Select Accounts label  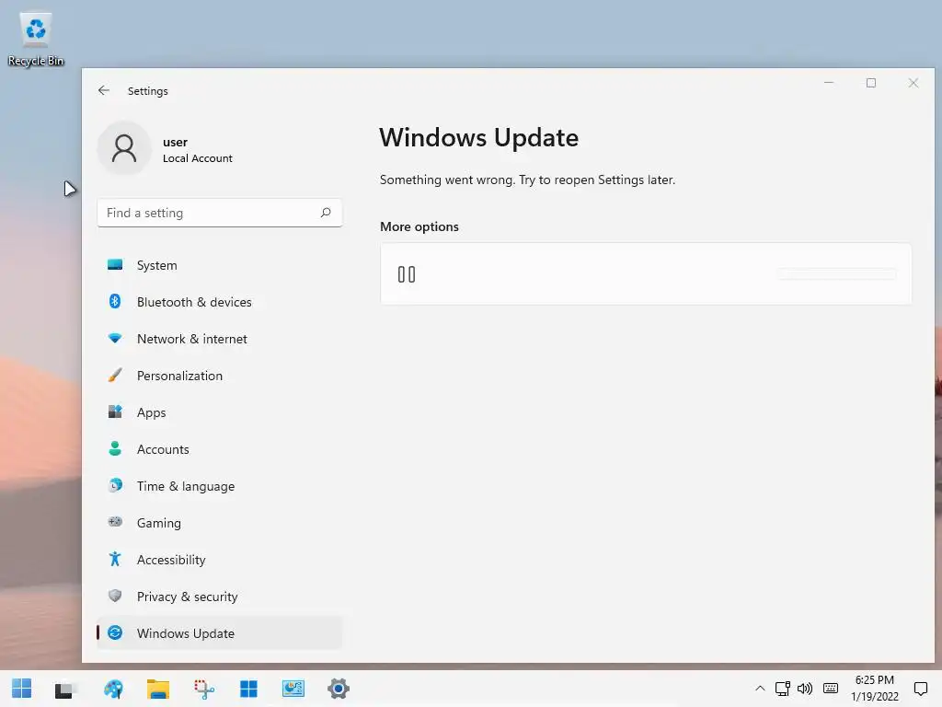(163, 449)
